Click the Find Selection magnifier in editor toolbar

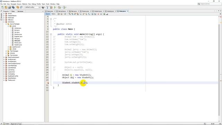click(70, 14)
